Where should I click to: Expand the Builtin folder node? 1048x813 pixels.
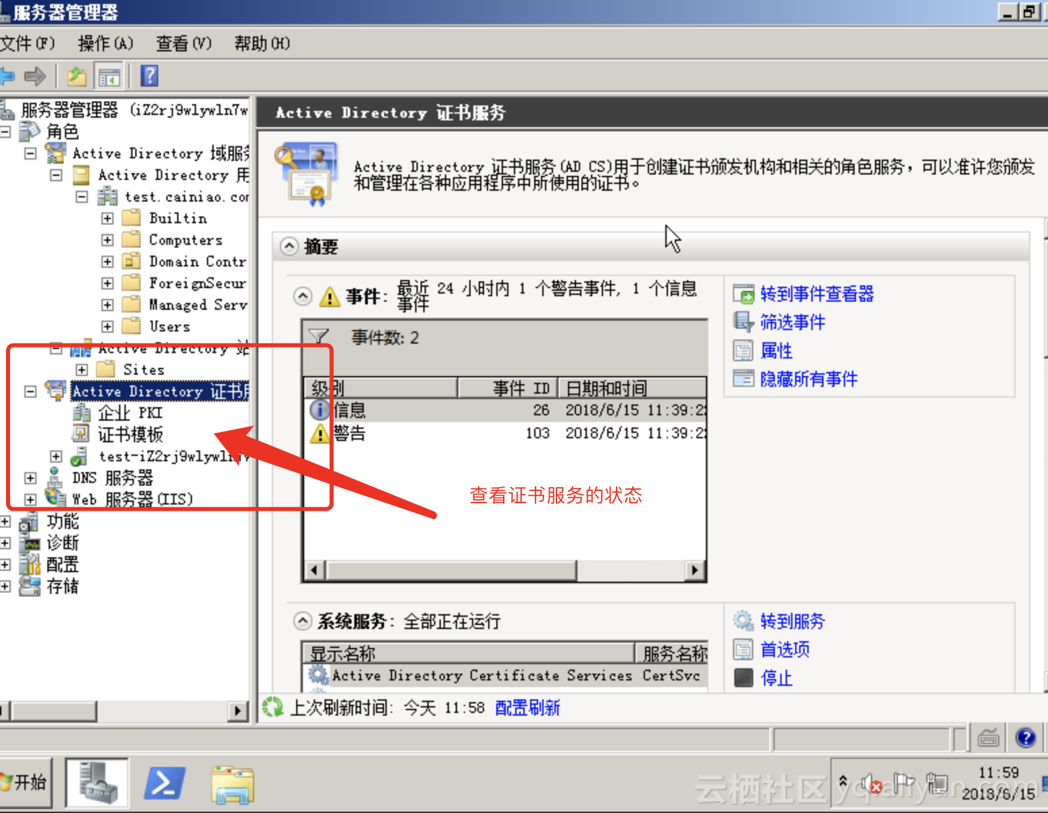click(x=107, y=218)
